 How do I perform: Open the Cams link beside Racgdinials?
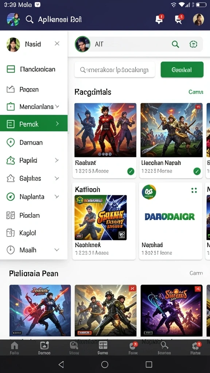coord(196,92)
